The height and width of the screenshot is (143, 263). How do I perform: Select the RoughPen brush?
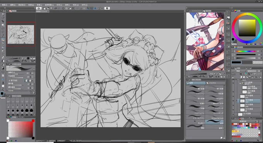pyautogui.click(x=215, y=98)
